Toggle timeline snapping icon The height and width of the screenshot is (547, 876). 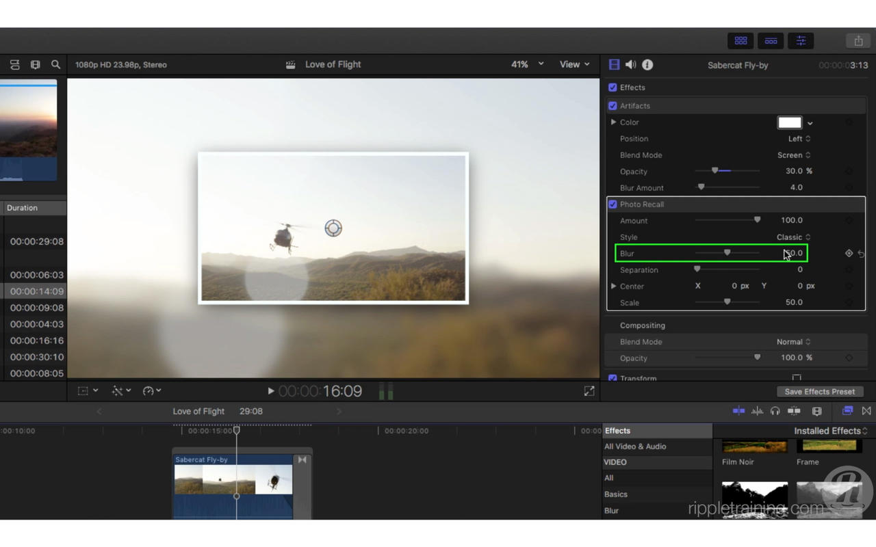coord(794,411)
